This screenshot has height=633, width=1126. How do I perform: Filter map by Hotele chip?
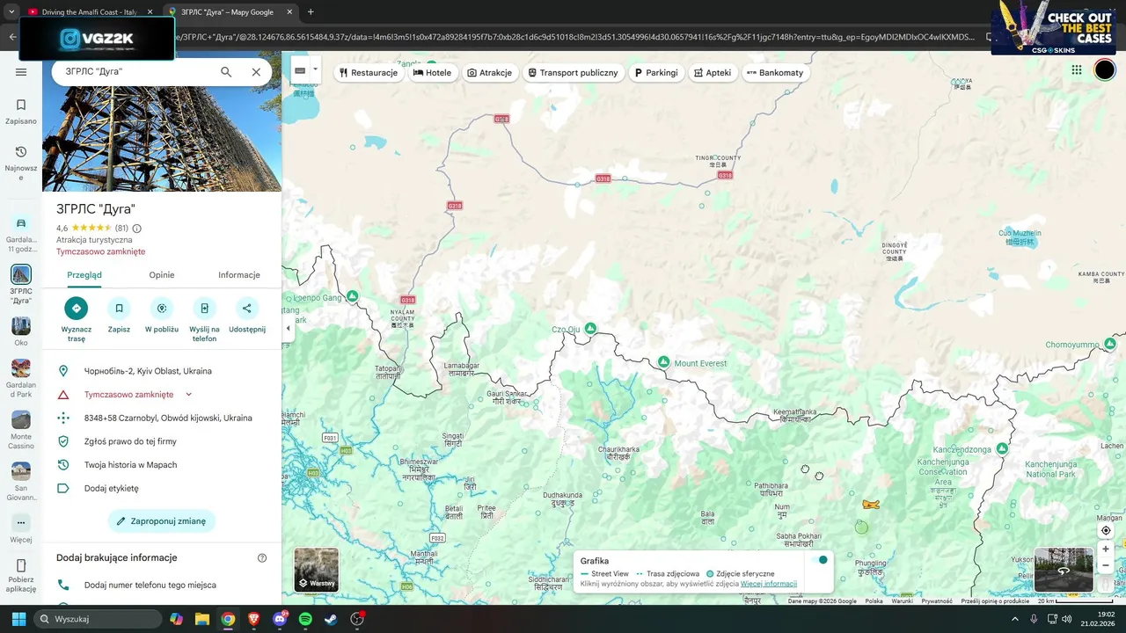432,72
